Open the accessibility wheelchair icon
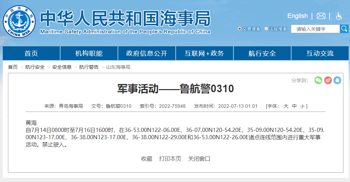Image resolution: width=350 pixels, height=182 pixels. point(339,16)
